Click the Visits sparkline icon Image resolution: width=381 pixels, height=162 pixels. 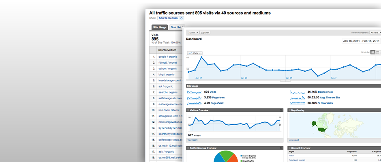coord(194,92)
